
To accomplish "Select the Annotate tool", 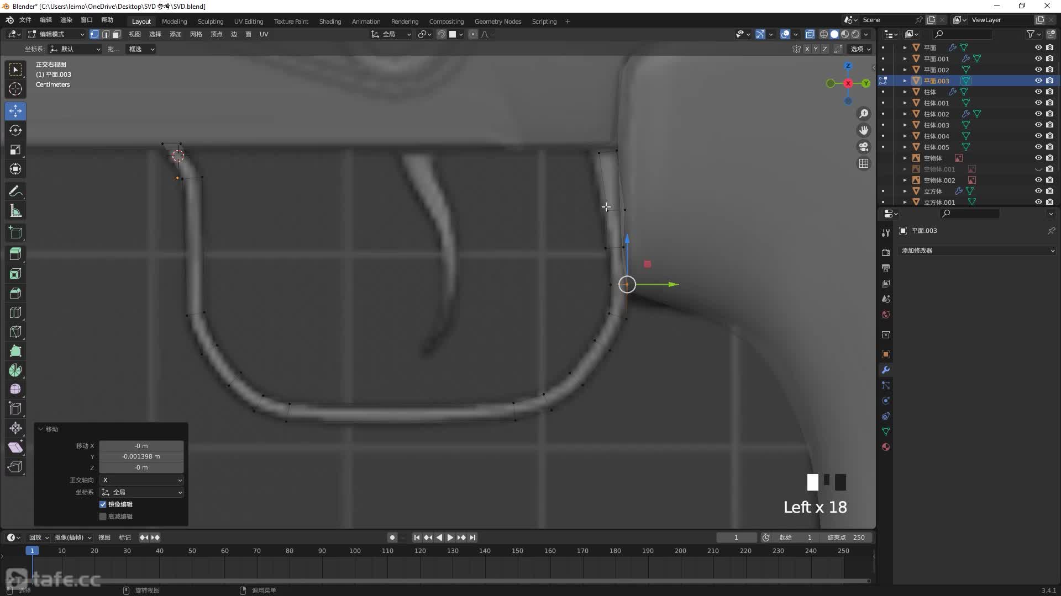I will 15,191.
